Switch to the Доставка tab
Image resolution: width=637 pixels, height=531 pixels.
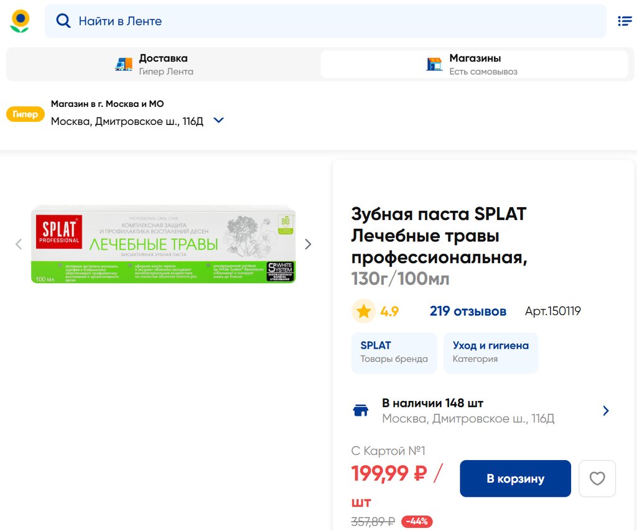[162, 64]
